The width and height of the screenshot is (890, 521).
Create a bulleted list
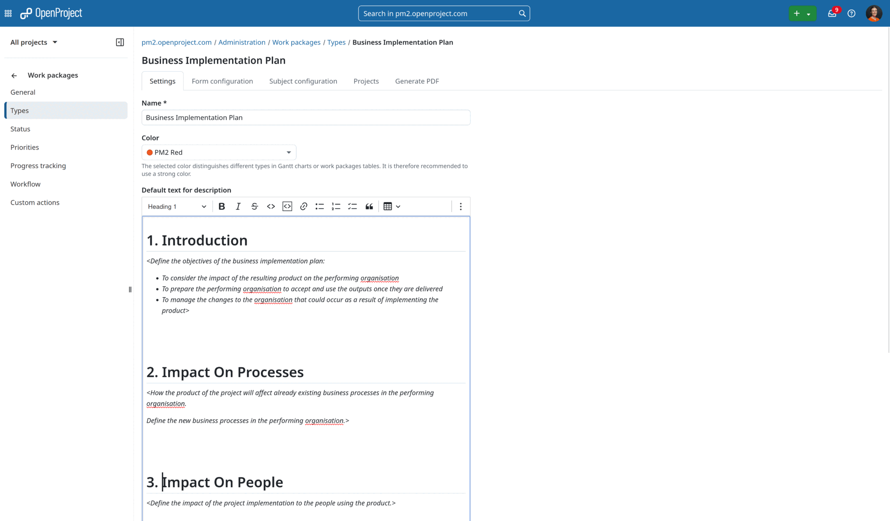click(320, 206)
